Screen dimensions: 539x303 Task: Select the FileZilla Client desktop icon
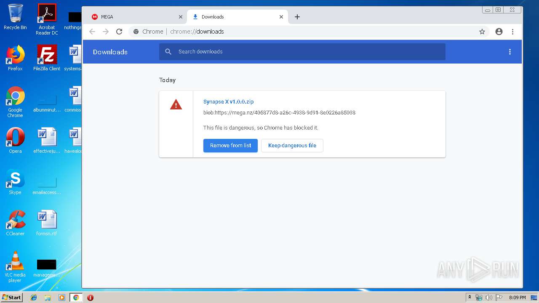(47, 58)
